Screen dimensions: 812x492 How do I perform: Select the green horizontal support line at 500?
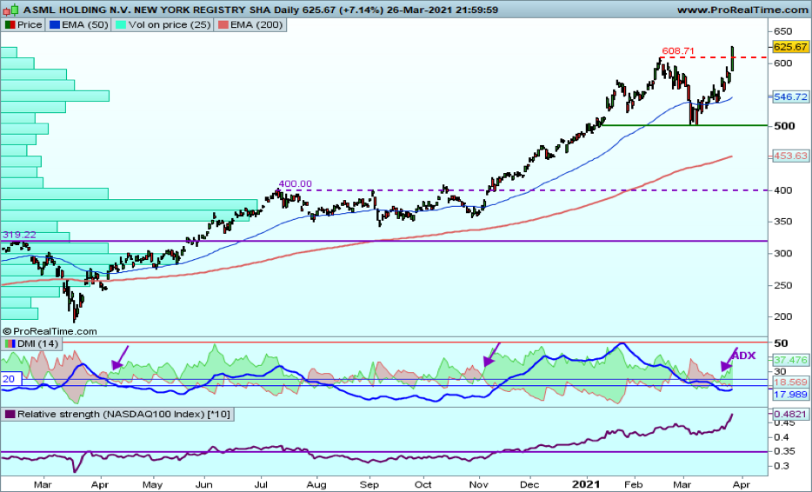(x=683, y=125)
